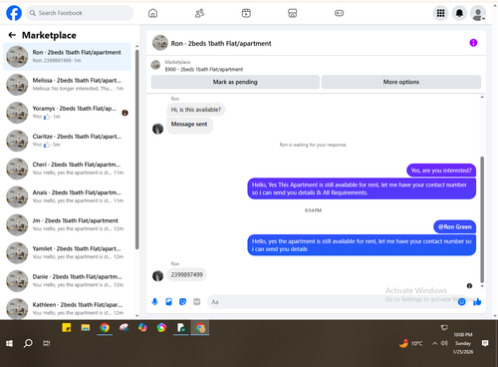Open the Kathleen conversation
498x367 pixels.
68,308
